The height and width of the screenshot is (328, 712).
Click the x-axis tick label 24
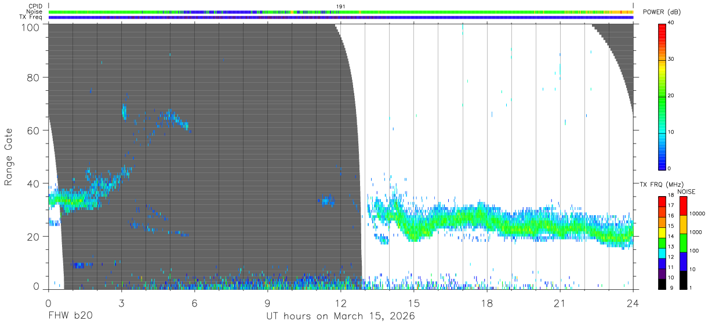(633, 303)
